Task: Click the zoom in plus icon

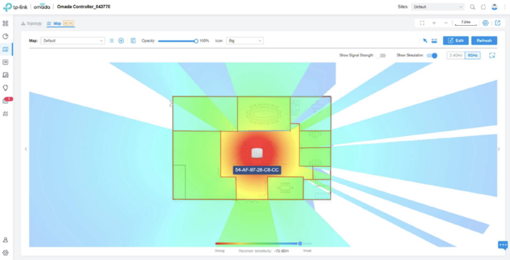Action: pos(434,23)
